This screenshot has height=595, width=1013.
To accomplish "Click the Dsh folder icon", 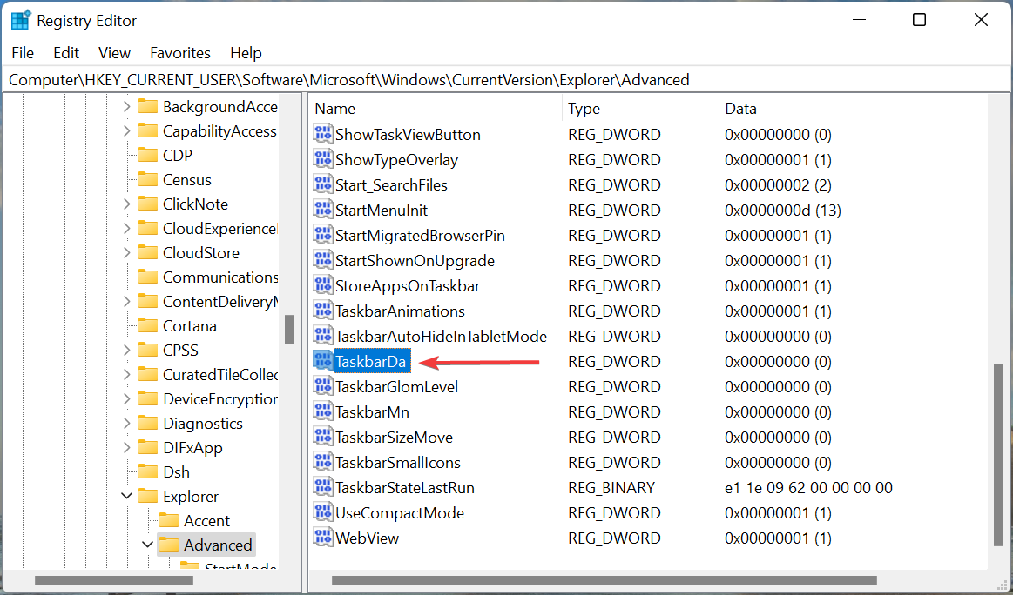I will pos(148,471).
